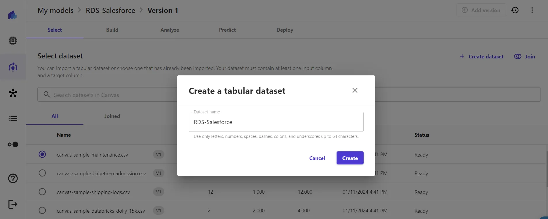Open the three-dot more options menu

click(532, 10)
